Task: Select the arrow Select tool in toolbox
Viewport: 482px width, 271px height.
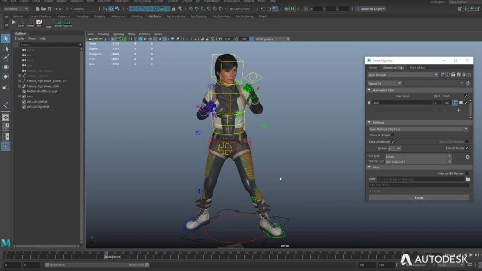Action: (x=6, y=39)
